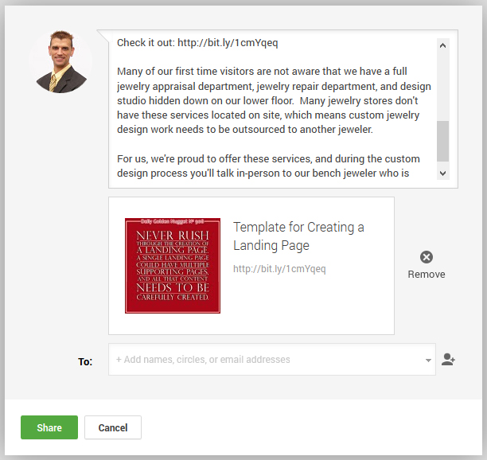The width and height of the screenshot is (487, 460).
Task: Click the 'Remove' label text
Action: pyautogui.click(x=427, y=275)
